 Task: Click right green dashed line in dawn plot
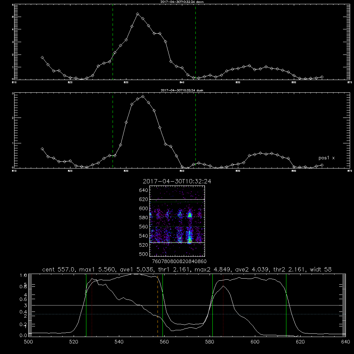point(195,42)
